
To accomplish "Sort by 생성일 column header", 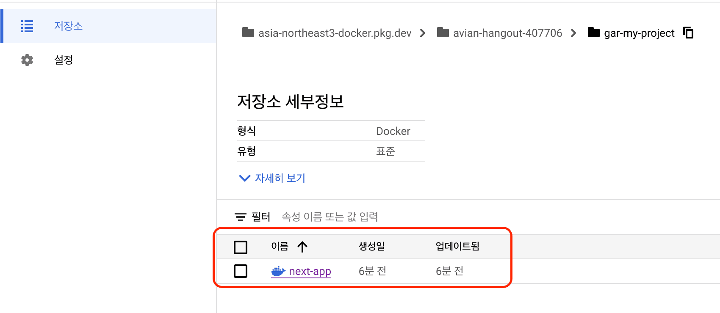I will [x=371, y=246].
